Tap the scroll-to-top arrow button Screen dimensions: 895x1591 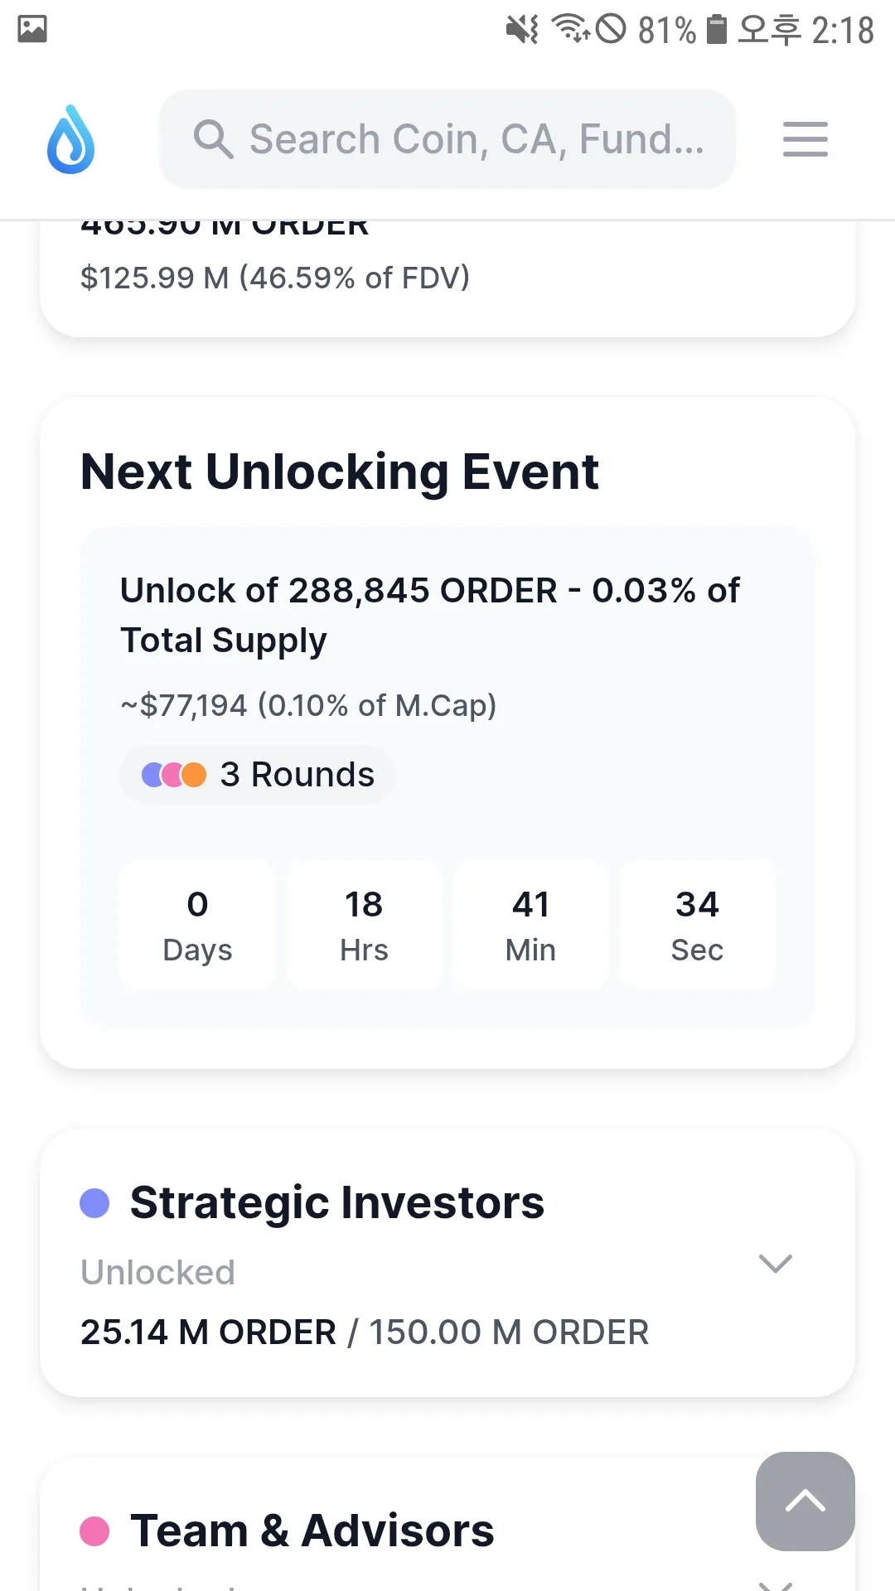tap(805, 1501)
